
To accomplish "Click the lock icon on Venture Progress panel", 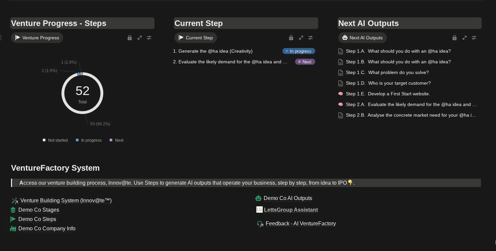I will coord(129,38).
